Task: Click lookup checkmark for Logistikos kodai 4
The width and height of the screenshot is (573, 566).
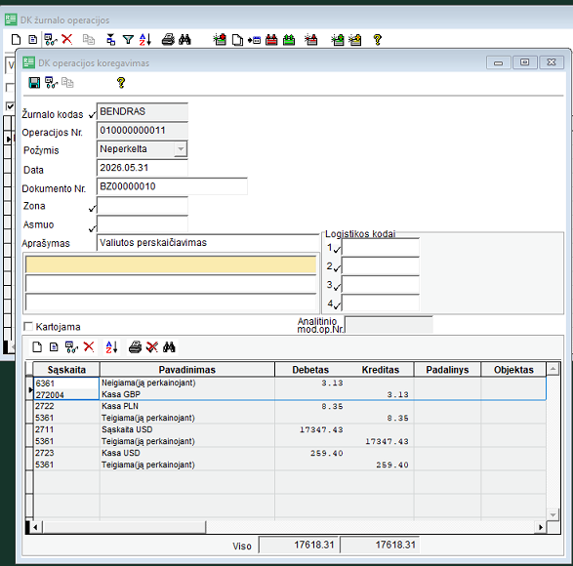Action: tap(337, 305)
